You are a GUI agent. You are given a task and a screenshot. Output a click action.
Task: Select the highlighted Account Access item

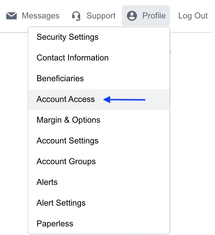[66, 99]
